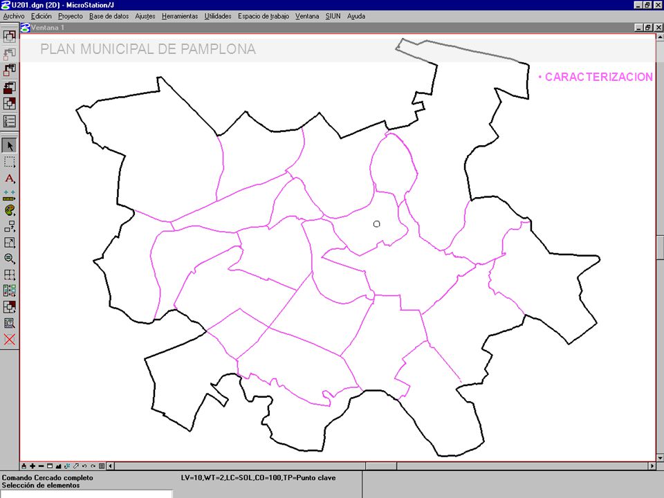This screenshot has height=498, width=664.
Task: Open the SIUN menu
Action: tap(333, 16)
